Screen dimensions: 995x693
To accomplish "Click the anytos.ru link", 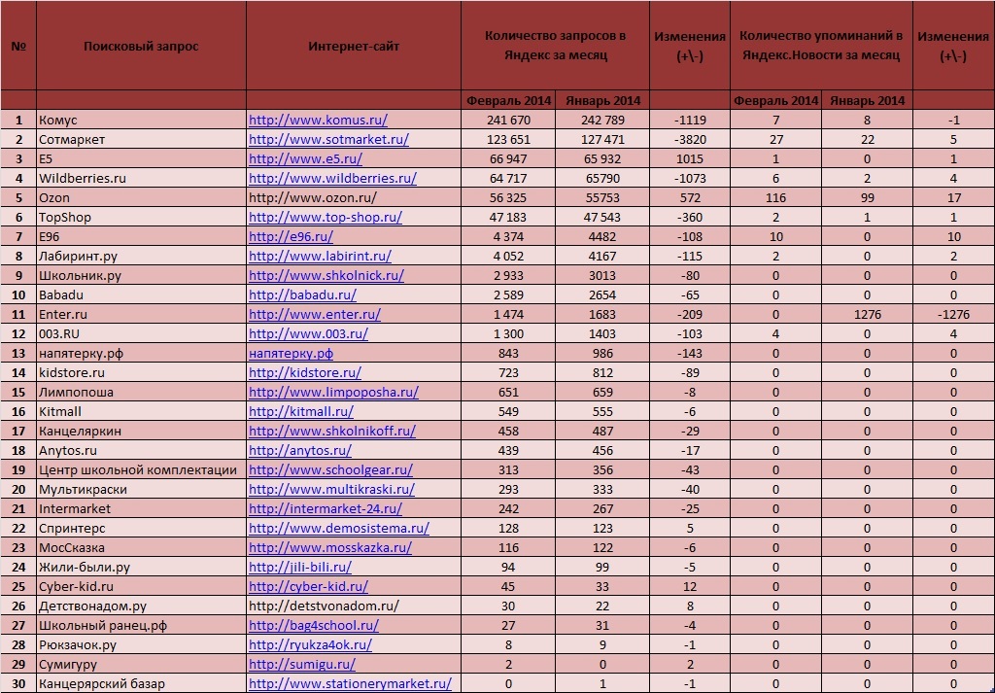I will pos(300,451).
